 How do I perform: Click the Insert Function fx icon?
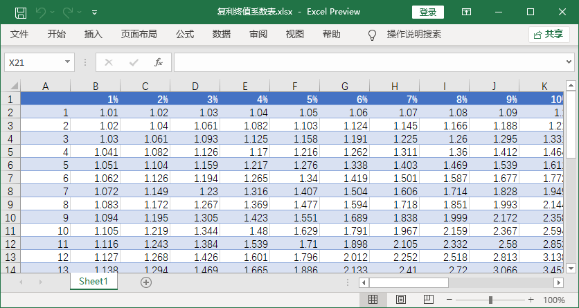pyautogui.click(x=158, y=62)
